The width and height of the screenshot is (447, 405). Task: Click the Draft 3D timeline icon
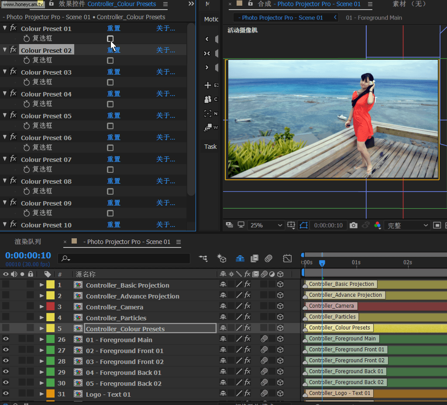[222, 259]
